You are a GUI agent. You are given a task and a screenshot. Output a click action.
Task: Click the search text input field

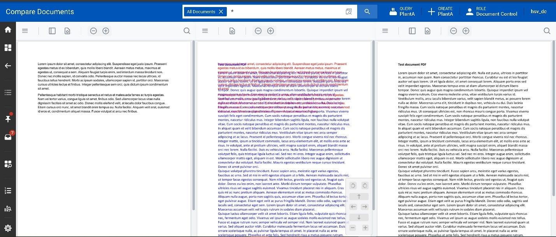[x=286, y=12]
